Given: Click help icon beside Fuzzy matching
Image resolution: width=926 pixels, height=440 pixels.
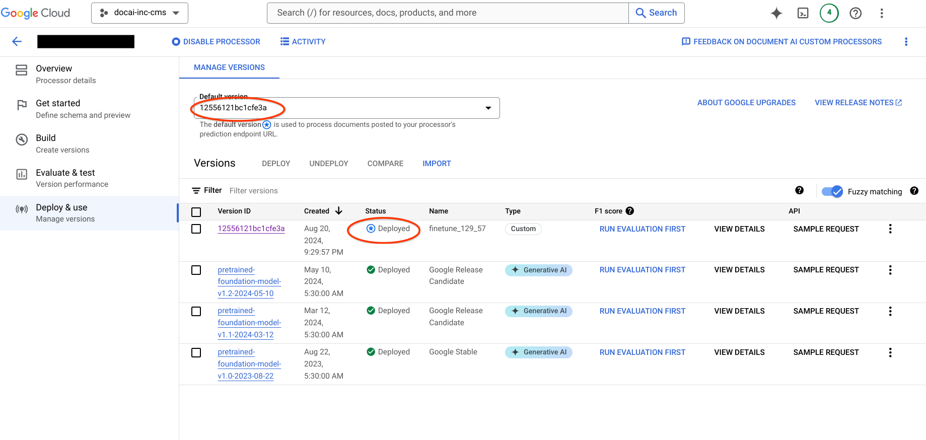Looking at the screenshot, I should [x=914, y=191].
